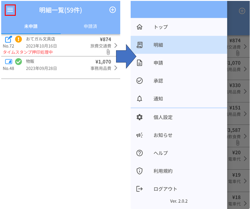Select 申請 in the side menu
The height and width of the screenshot is (209, 250).
[158, 63]
